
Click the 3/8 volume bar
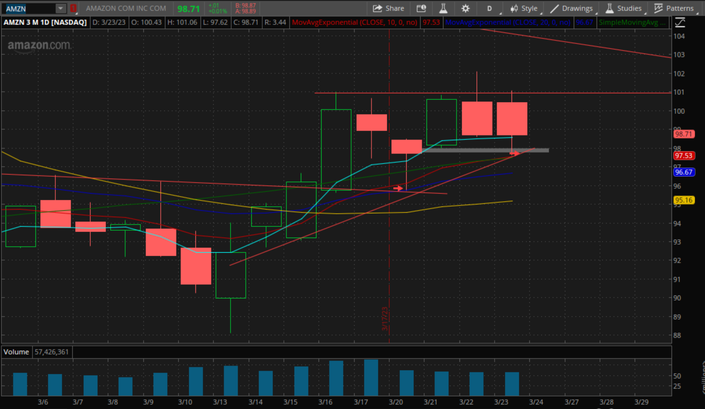(125, 387)
